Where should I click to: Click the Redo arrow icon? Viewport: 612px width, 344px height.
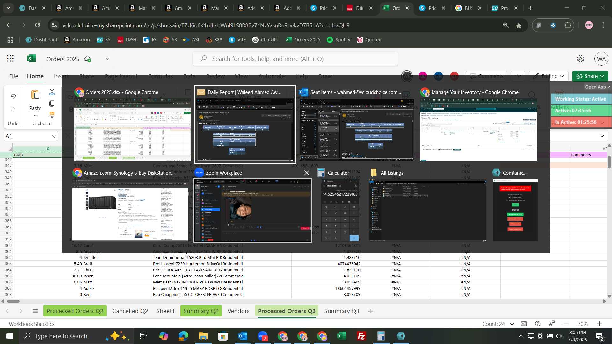click(13, 109)
